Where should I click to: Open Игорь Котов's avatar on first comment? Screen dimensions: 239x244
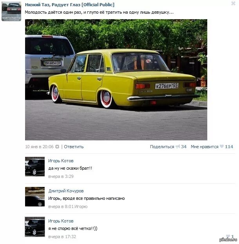pyautogui.click(x=35, y=167)
